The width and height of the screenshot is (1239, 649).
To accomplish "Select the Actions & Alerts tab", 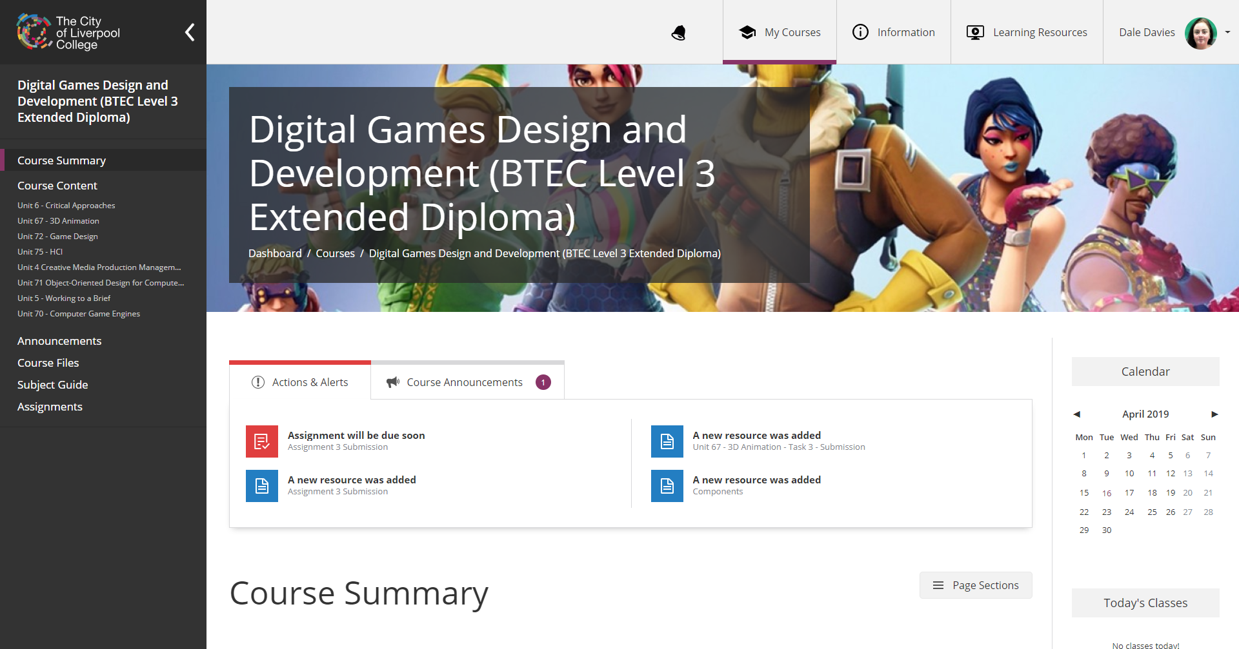I will (300, 382).
